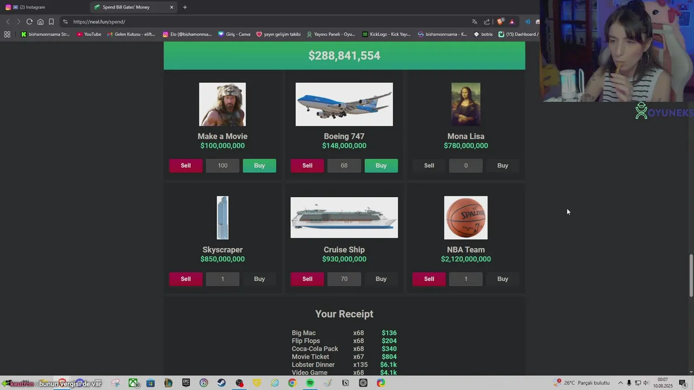
Task: Click the Make a Movie quantity field
Action: point(222,165)
